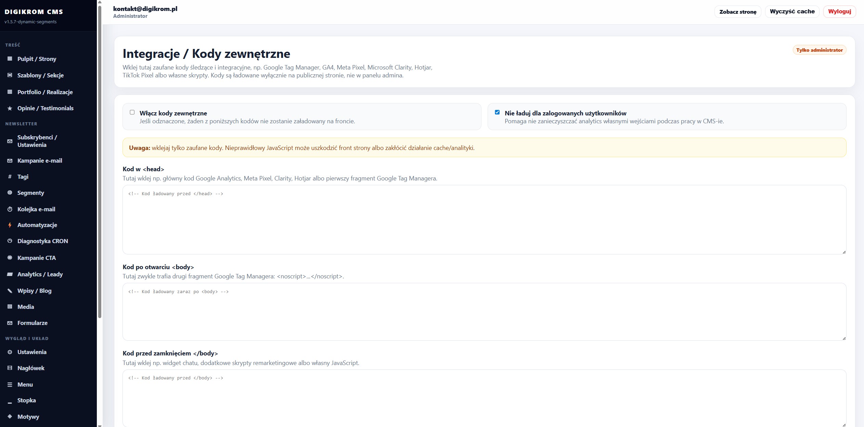
Task: Click the kontakt@digikrom.pl account text
Action: pyautogui.click(x=145, y=9)
